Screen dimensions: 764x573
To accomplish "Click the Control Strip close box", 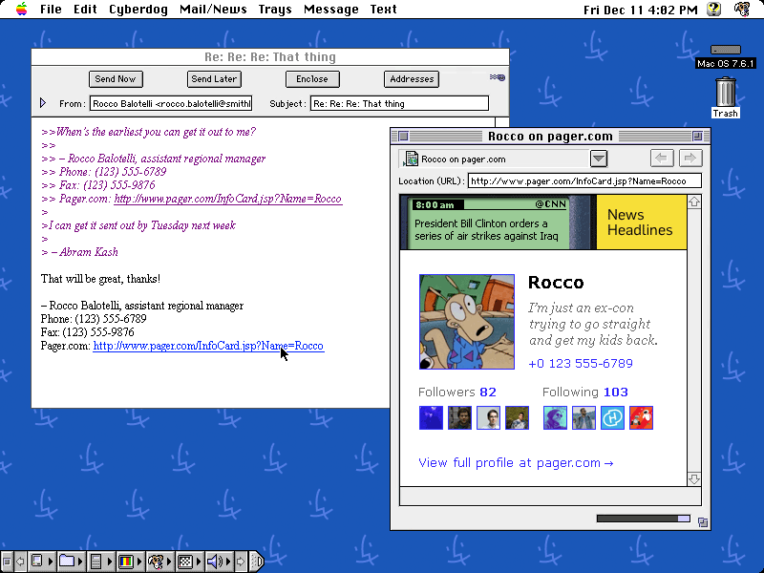I will [x=7, y=562].
